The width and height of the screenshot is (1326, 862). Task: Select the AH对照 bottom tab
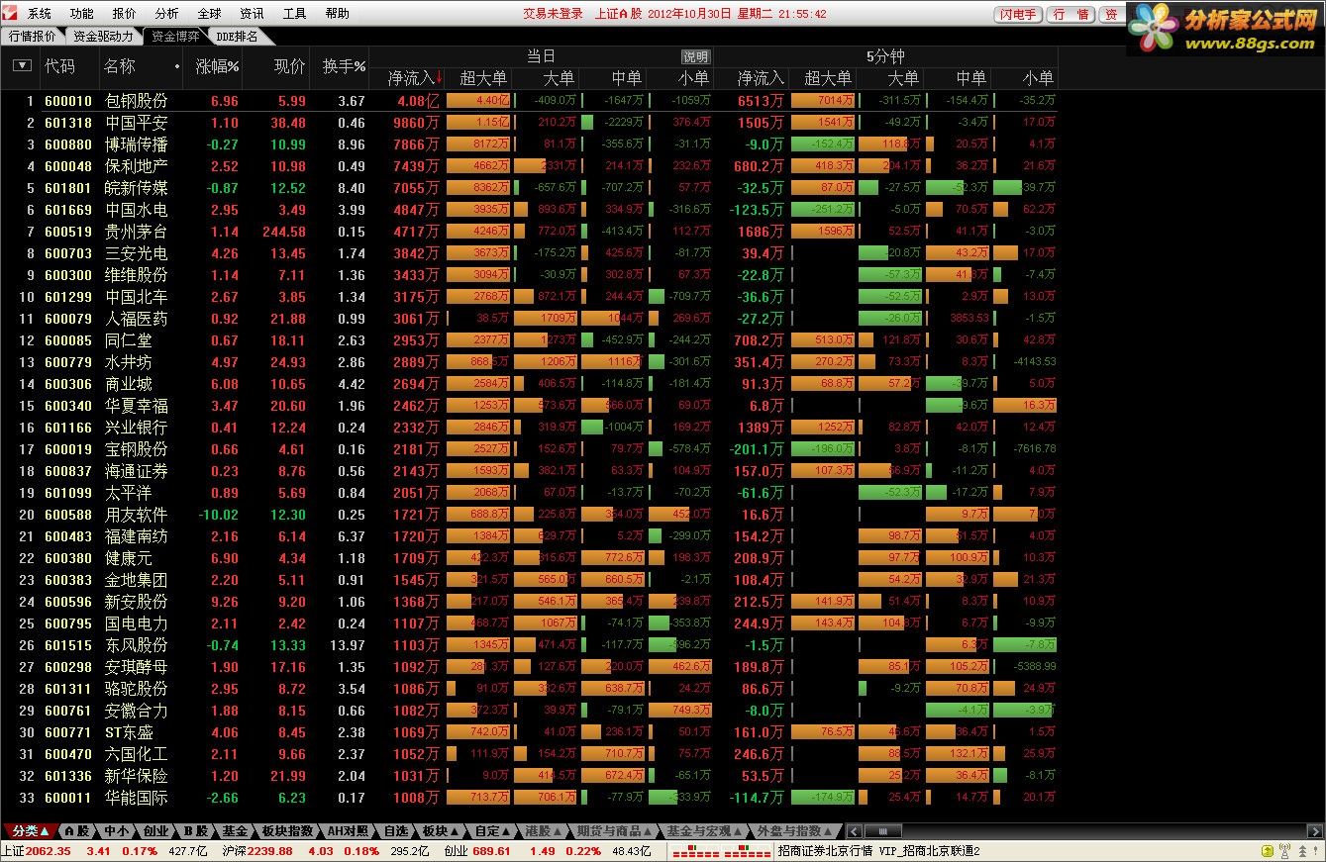tap(348, 831)
